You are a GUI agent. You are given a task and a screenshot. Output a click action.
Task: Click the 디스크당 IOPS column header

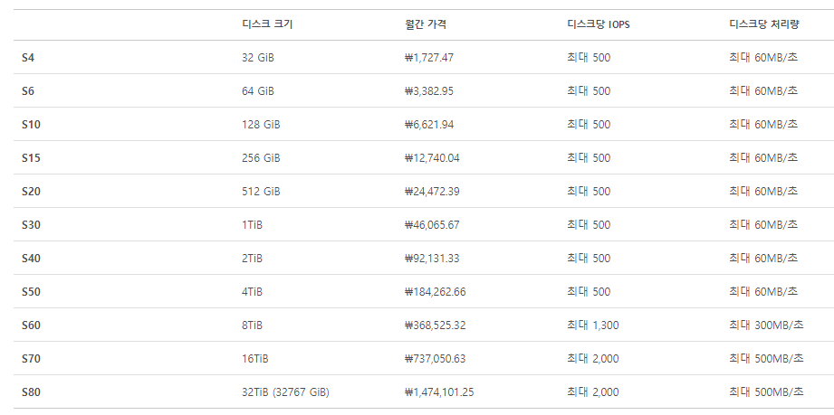[x=599, y=24]
